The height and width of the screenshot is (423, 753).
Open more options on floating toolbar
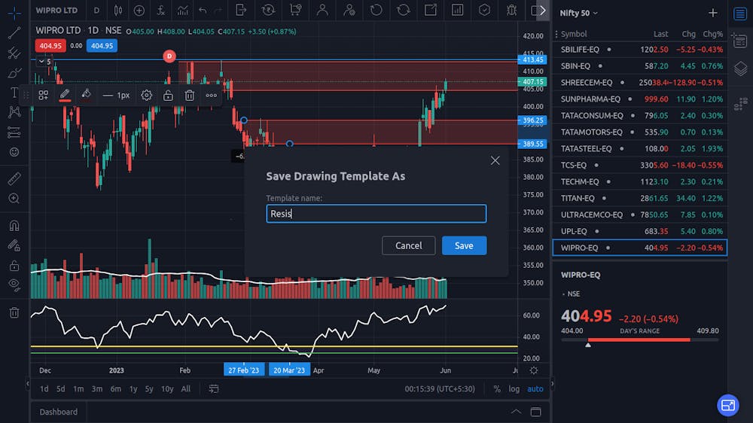(212, 95)
